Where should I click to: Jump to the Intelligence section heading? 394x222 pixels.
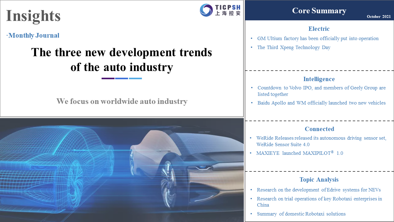pyautogui.click(x=319, y=79)
